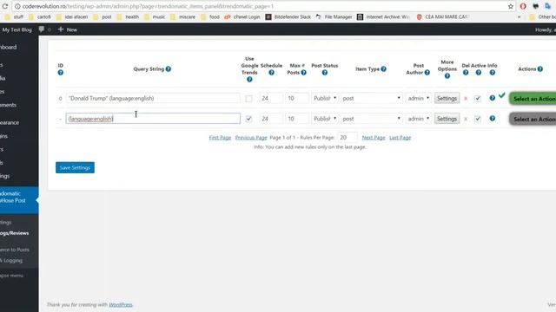Open Post Status dropdown in second row
Viewport: 556px width, 312px height.
click(x=324, y=119)
